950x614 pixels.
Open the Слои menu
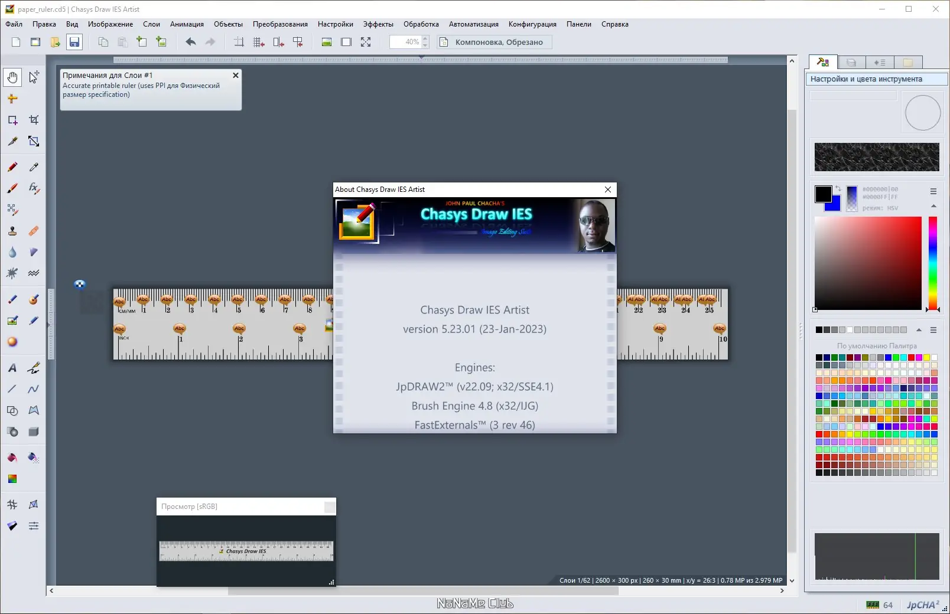(x=151, y=24)
